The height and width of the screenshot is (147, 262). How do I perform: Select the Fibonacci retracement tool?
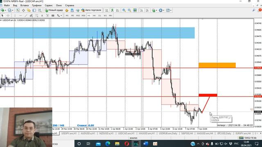(37, 16)
